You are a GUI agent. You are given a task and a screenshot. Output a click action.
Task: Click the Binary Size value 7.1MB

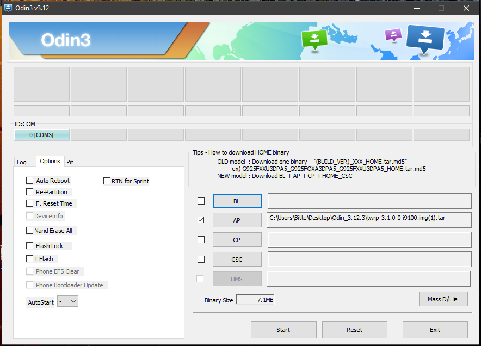(x=255, y=300)
